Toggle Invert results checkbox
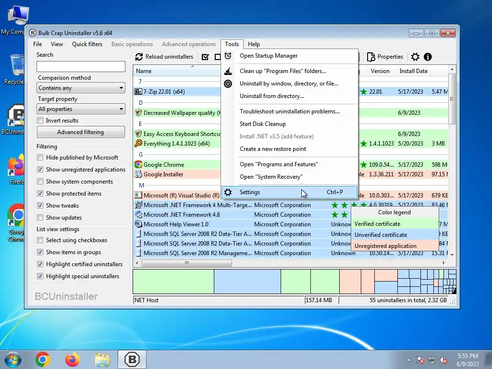The image size is (492, 369). pyautogui.click(x=40, y=121)
